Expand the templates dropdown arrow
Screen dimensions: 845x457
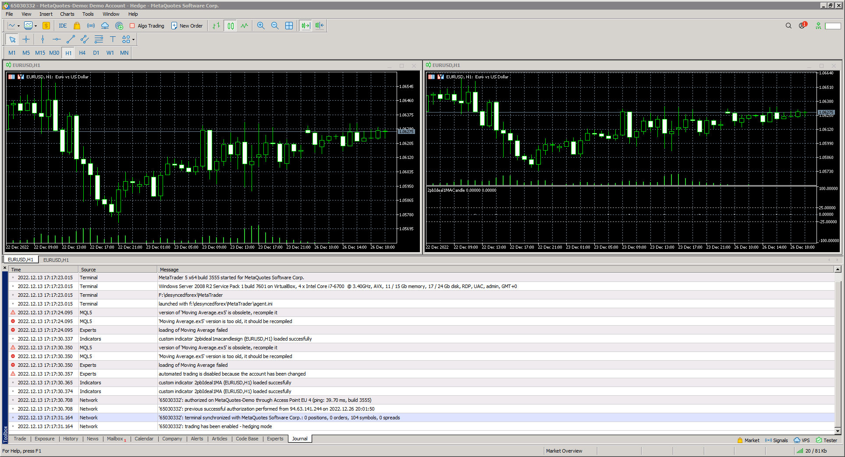pyautogui.click(x=36, y=26)
